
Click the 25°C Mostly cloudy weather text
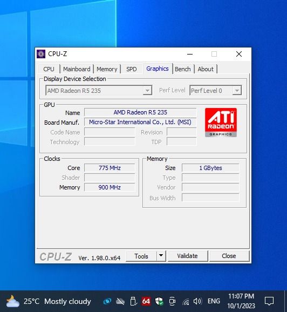(x=57, y=301)
